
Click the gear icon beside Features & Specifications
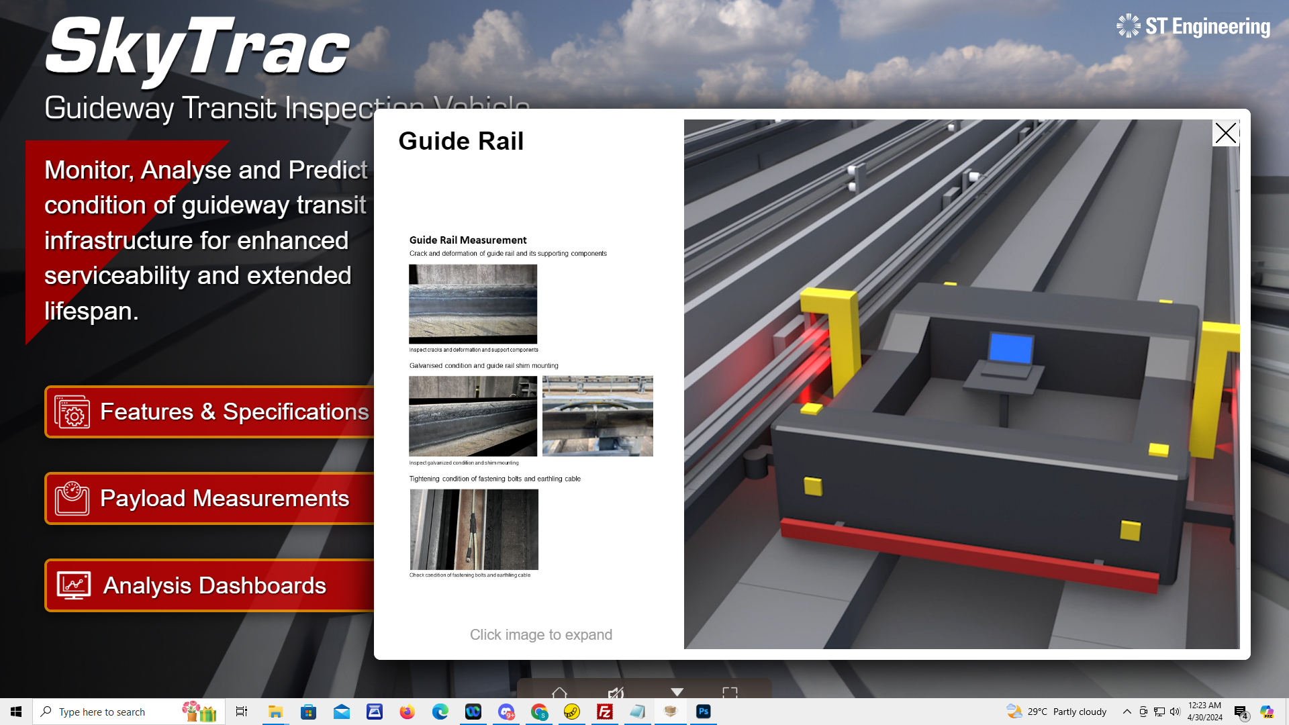72,412
